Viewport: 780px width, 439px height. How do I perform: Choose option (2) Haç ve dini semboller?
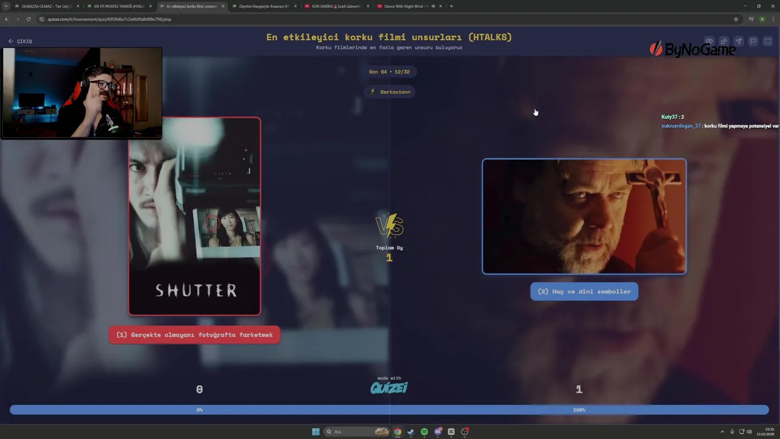pyautogui.click(x=584, y=291)
